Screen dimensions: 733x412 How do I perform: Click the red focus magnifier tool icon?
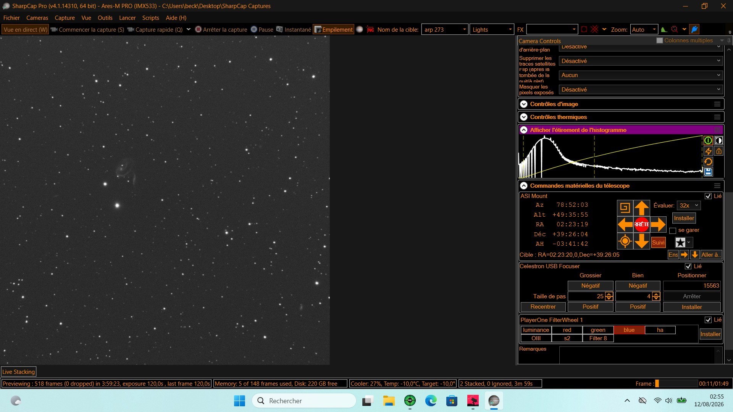click(x=675, y=29)
